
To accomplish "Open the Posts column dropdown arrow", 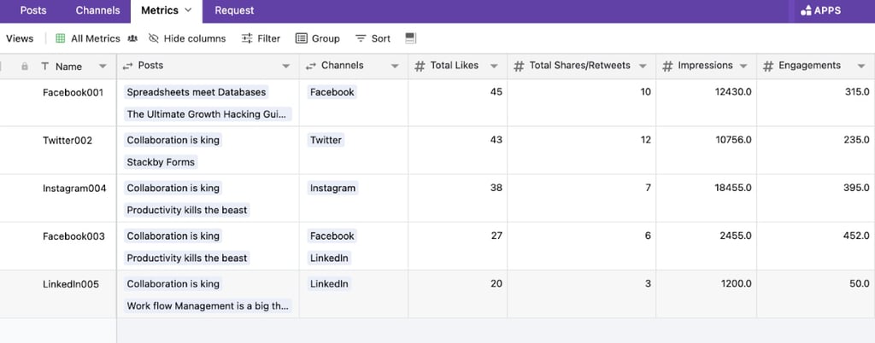I will (x=286, y=67).
